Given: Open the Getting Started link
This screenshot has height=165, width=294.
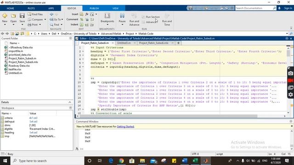Looking at the screenshot, I should point(125,126).
